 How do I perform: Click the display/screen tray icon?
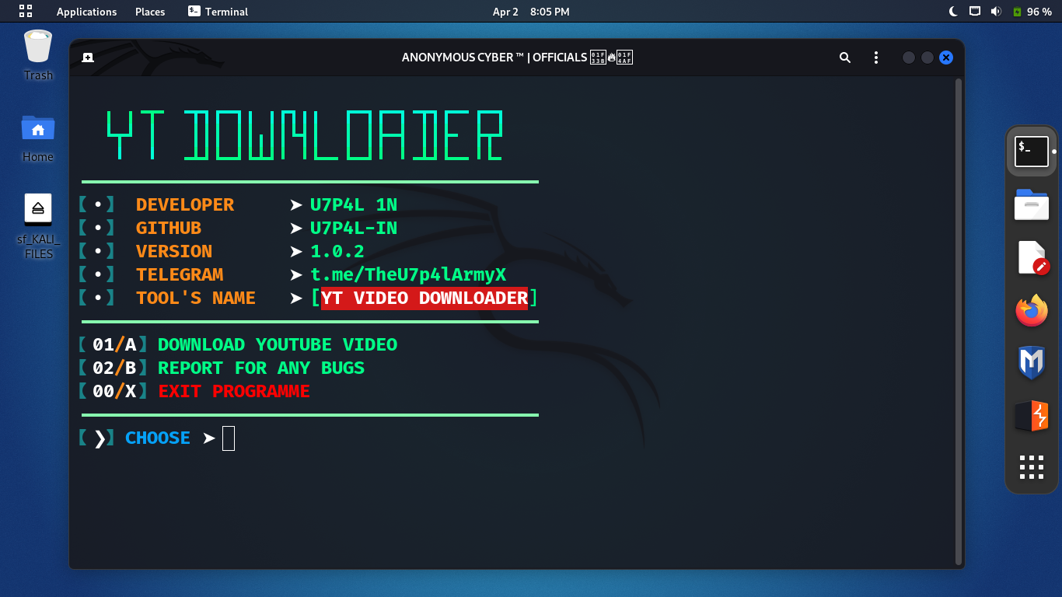pyautogui.click(x=975, y=12)
